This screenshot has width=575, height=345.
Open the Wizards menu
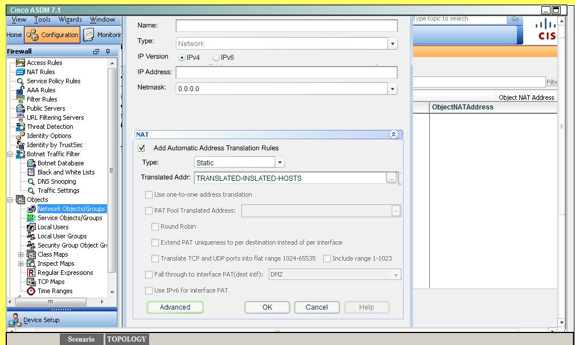(70, 19)
